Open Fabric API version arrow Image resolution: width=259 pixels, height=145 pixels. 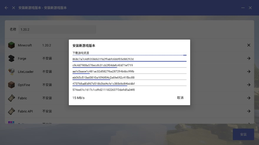point(249,111)
